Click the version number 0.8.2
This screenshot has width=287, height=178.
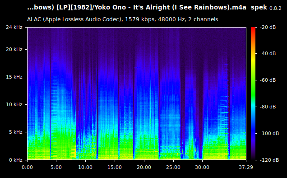[275, 8]
